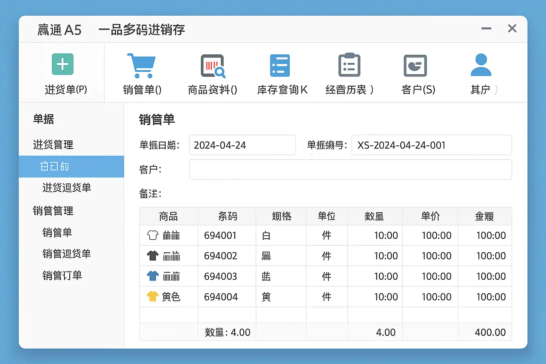Open 进货退货单 in the sidebar

(66, 188)
